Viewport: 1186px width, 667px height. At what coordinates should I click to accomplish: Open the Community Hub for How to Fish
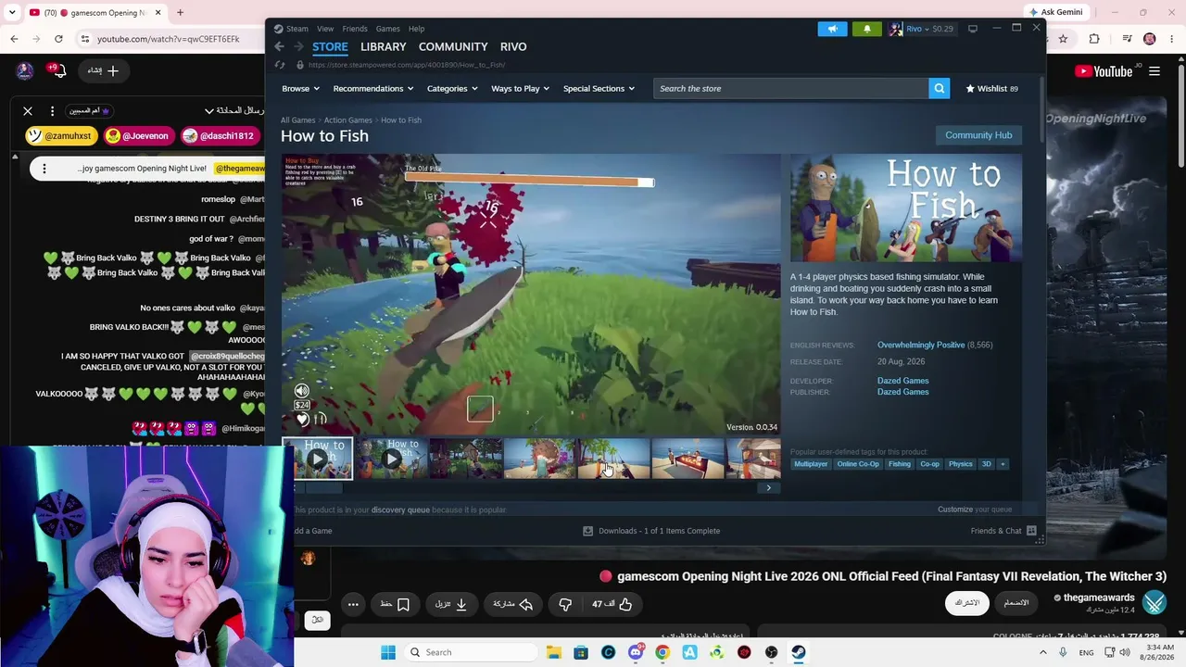[x=978, y=135]
